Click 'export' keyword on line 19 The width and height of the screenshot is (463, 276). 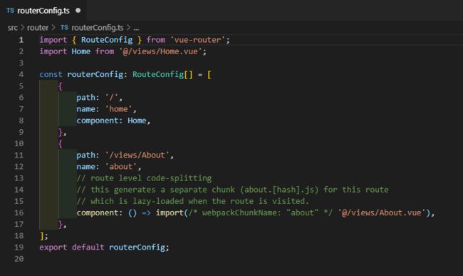[x=53, y=247]
